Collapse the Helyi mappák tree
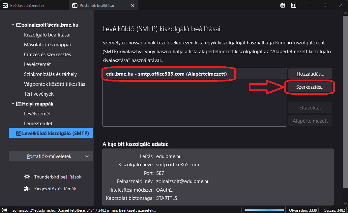This screenshot has width=348, height=213. coord(13,104)
